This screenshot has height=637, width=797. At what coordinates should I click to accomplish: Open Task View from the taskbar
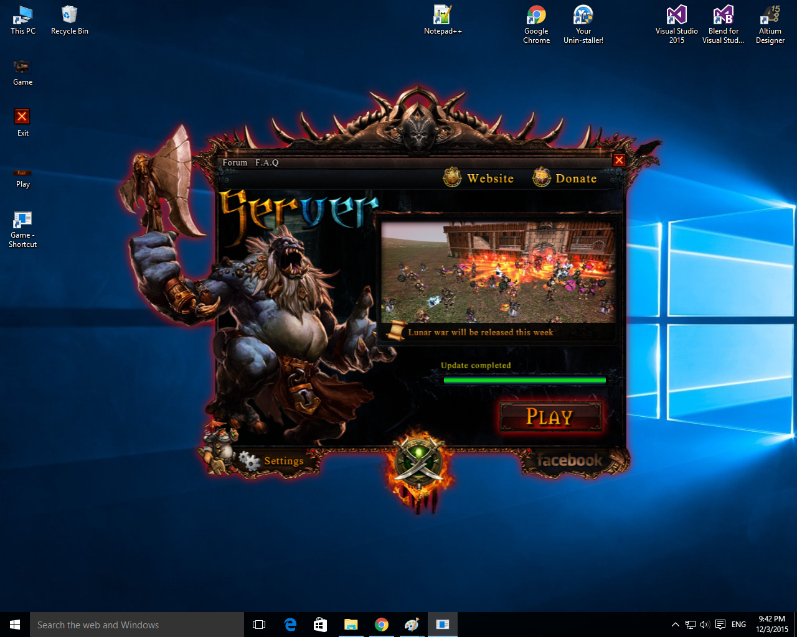pyautogui.click(x=259, y=625)
